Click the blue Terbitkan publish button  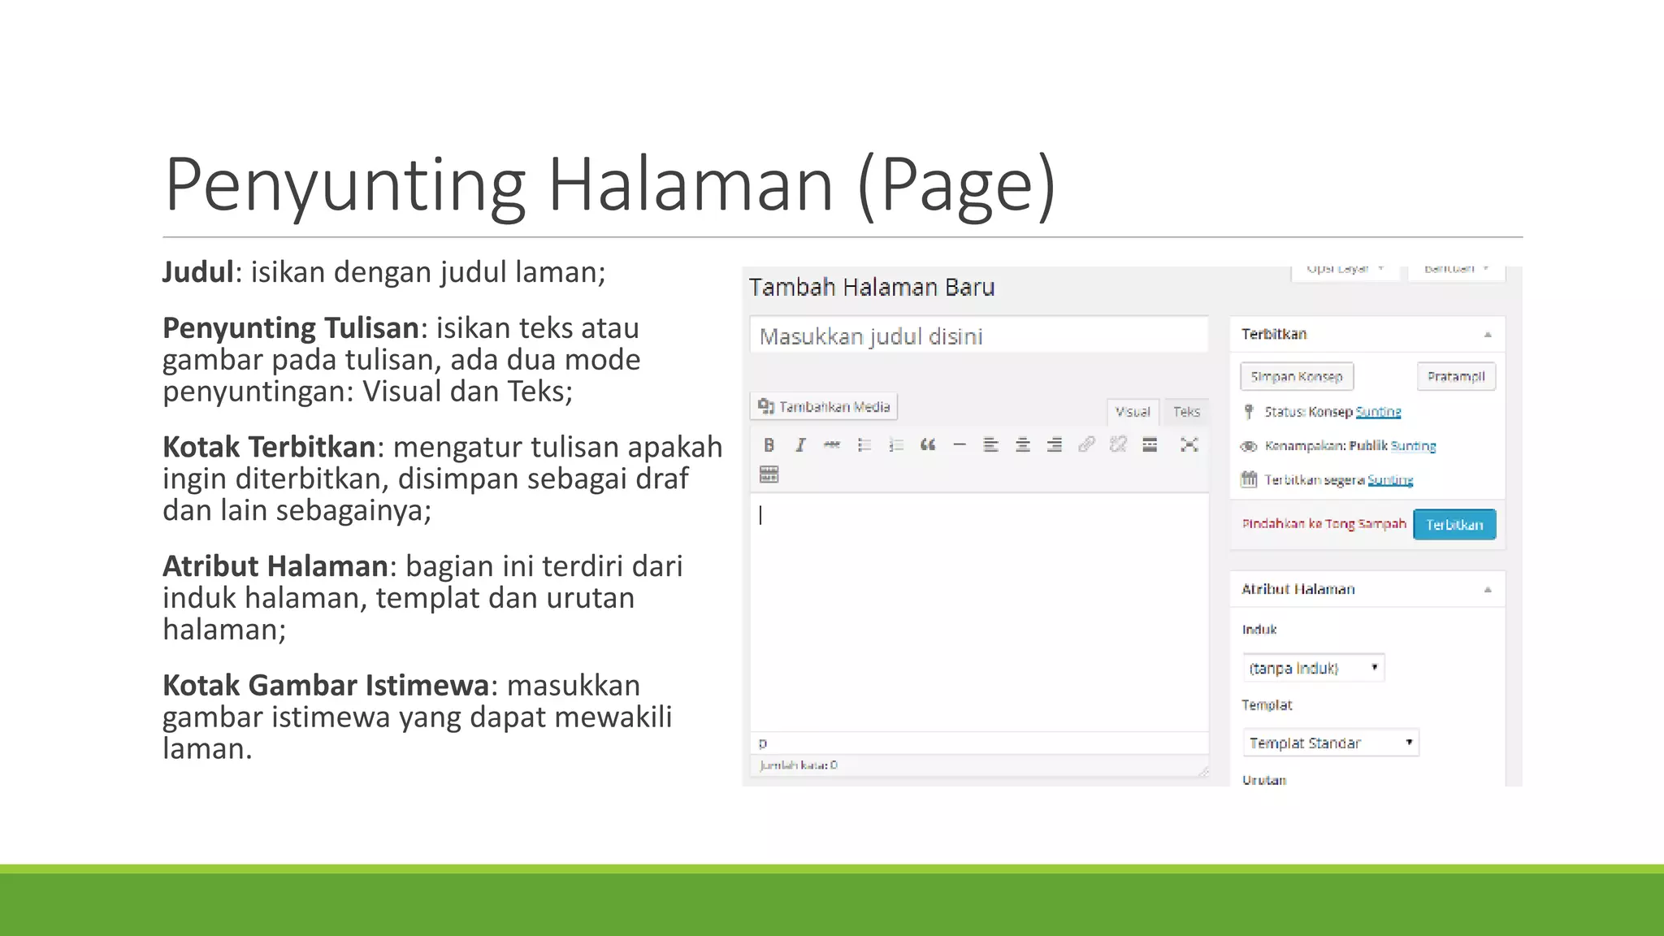[x=1454, y=525]
